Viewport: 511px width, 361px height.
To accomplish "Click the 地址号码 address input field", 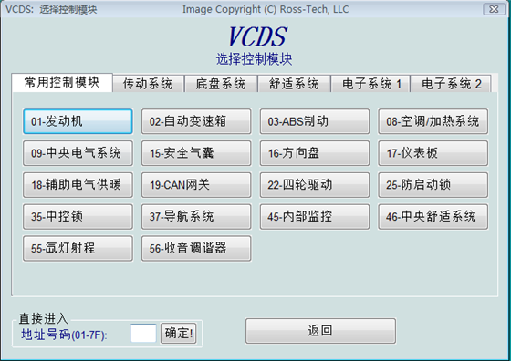I will [143, 333].
